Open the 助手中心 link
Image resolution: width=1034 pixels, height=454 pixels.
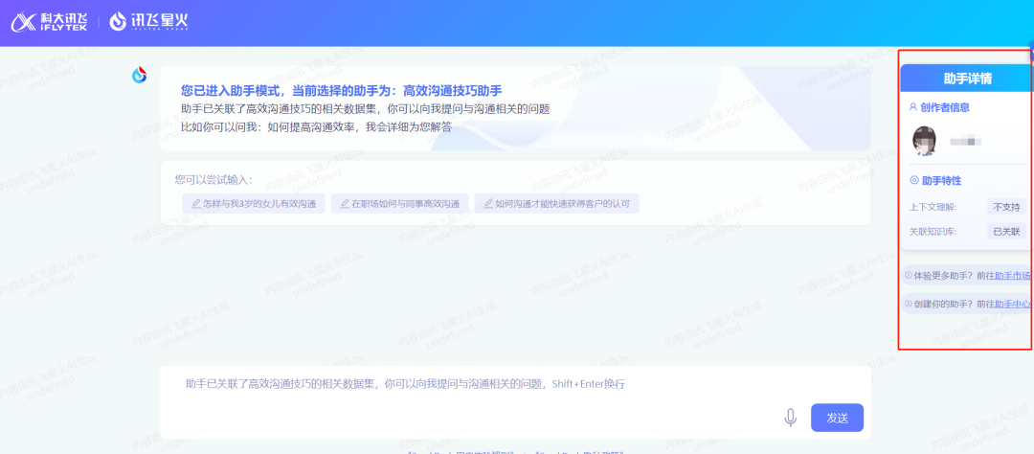tap(1012, 305)
